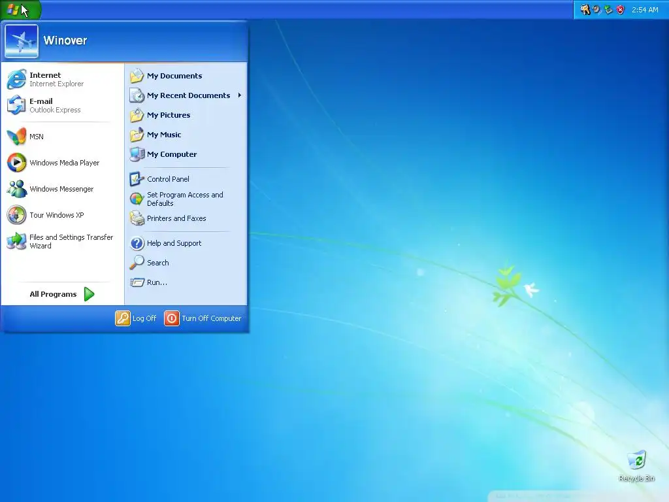Screen dimensions: 669x502
Task: Launch MSN butterfly icon
Action: (x=16, y=137)
